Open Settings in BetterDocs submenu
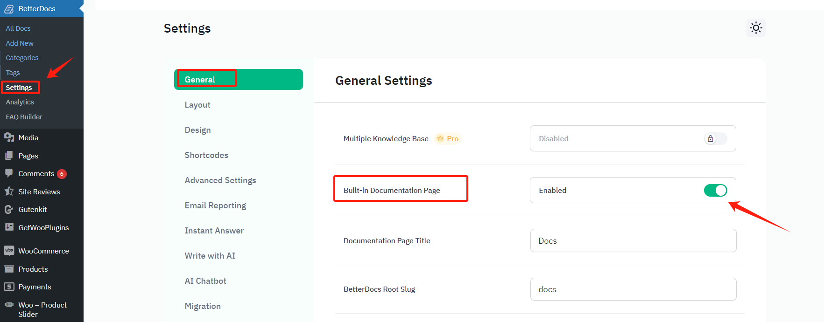 pyautogui.click(x=19, y=88)
